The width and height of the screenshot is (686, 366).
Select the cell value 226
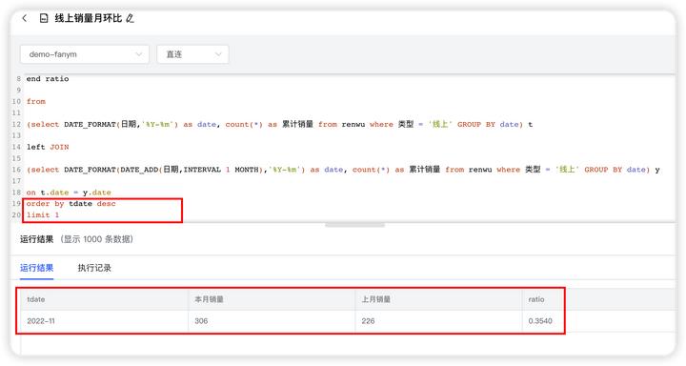[369, 321]
